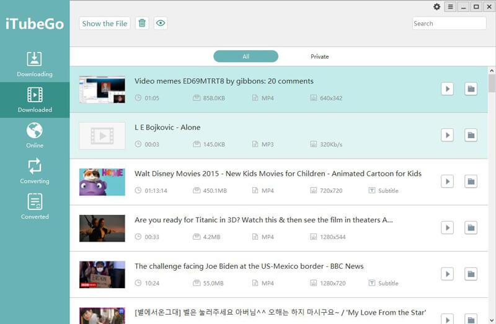Play L E Bojkovic - Alone
This screenshot has width=496, height=324.
click(447, 135)
